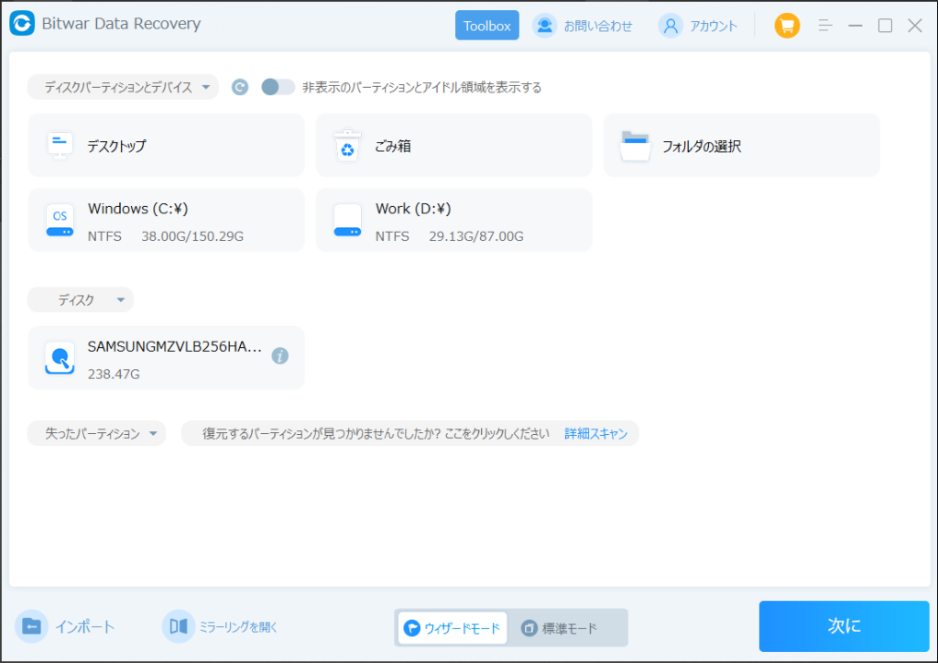Toggle hidden partitions and idle areas switch

278,87
